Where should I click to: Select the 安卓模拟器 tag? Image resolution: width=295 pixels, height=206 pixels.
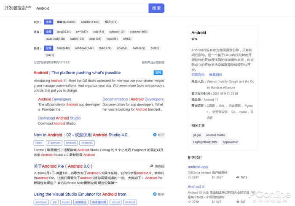point(99,202)
